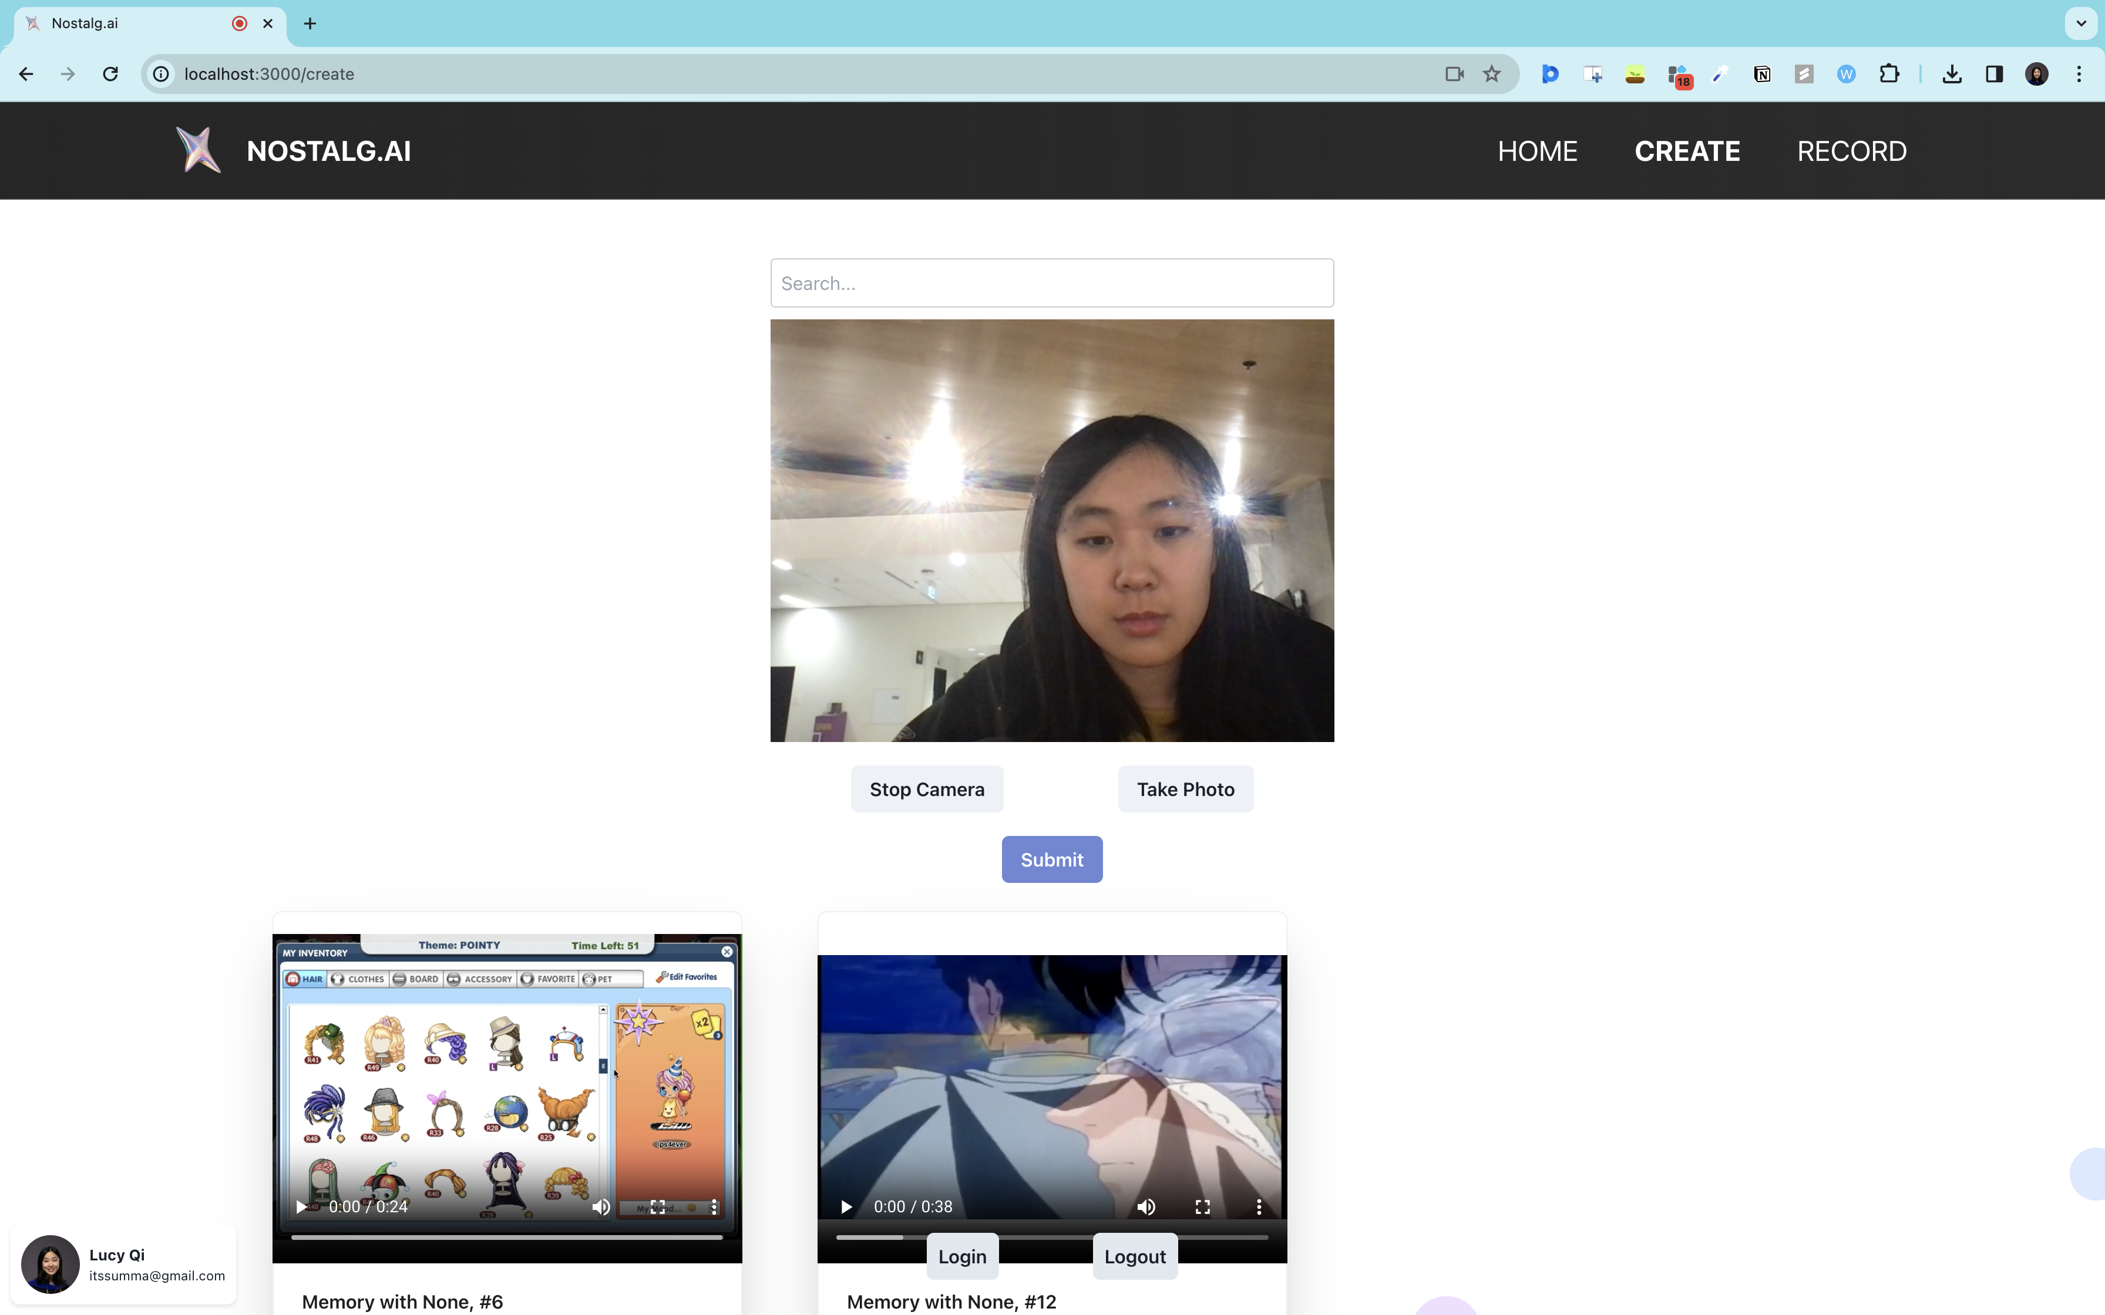The image size is (2105, 1315).
Task: Open Chrome's three-dot menu
Action: click(2079, 74)
